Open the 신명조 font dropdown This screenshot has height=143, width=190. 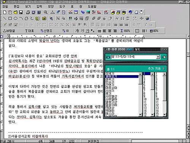pyautogui.click(x=46, y=31)
